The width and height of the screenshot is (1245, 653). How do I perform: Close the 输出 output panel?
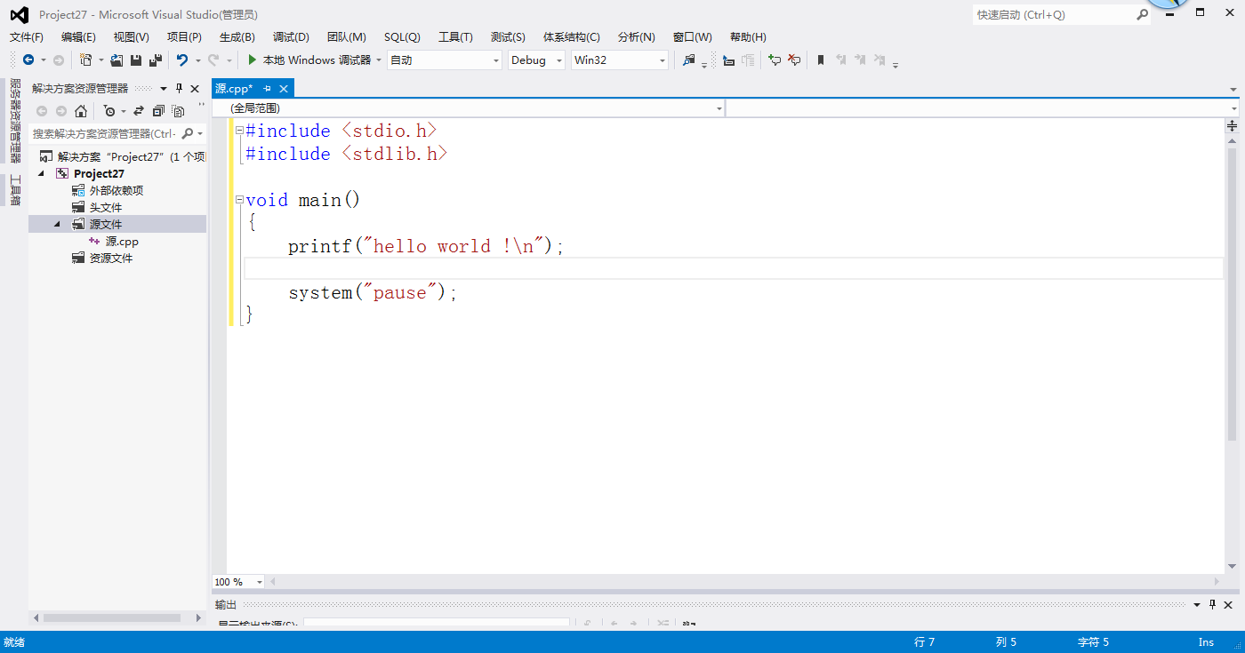1229,604
